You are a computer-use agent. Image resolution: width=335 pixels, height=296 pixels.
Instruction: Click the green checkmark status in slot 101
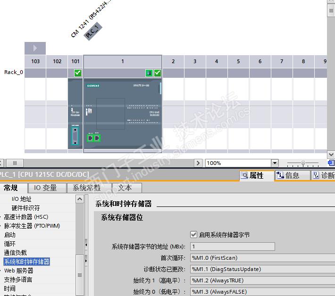click(x=78, y=73)
